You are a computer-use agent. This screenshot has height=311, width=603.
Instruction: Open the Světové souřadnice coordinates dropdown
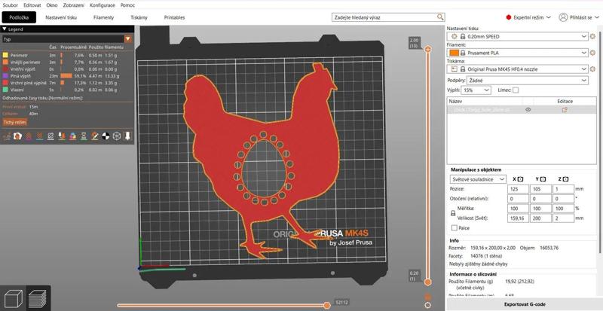click(x=478, y=179)
